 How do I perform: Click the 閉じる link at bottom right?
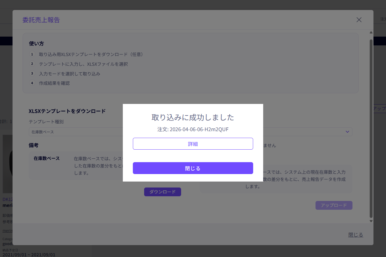click(x=355, y=234)
